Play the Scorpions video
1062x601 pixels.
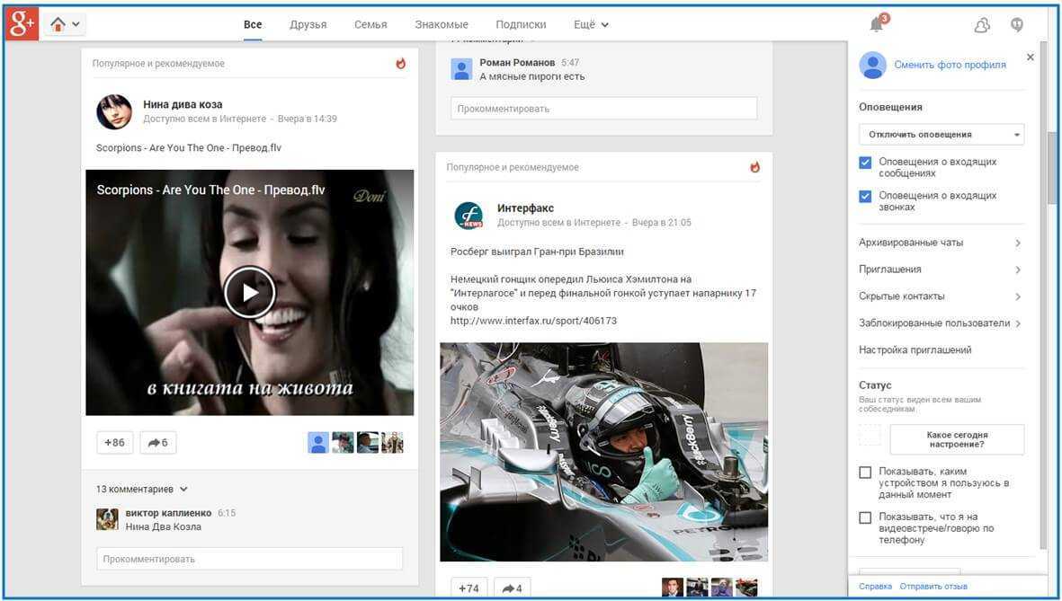tap(249, 292)
